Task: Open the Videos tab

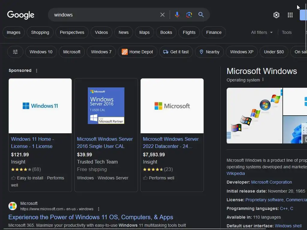Action: 101,32
